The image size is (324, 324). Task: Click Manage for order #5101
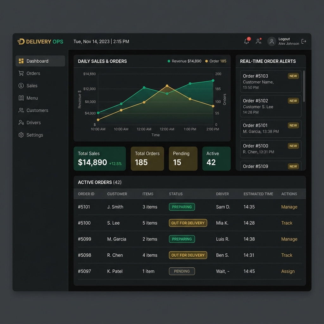[x=289, y=207]
